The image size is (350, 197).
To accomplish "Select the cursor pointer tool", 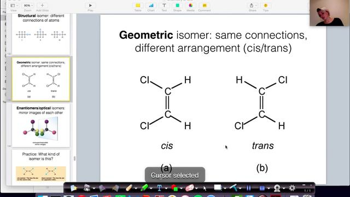I will point(205,188).
